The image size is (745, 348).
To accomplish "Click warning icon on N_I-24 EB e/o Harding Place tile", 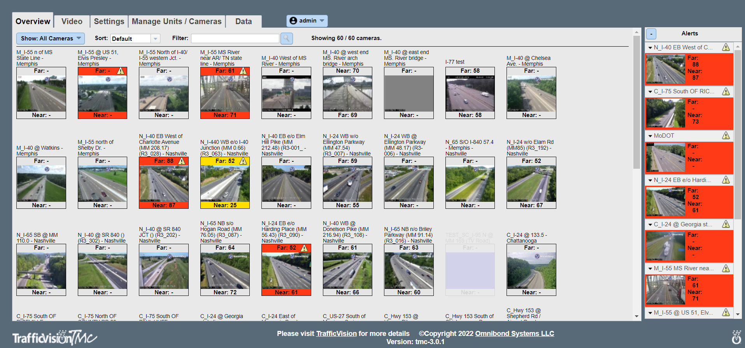I will coord(304,248).
